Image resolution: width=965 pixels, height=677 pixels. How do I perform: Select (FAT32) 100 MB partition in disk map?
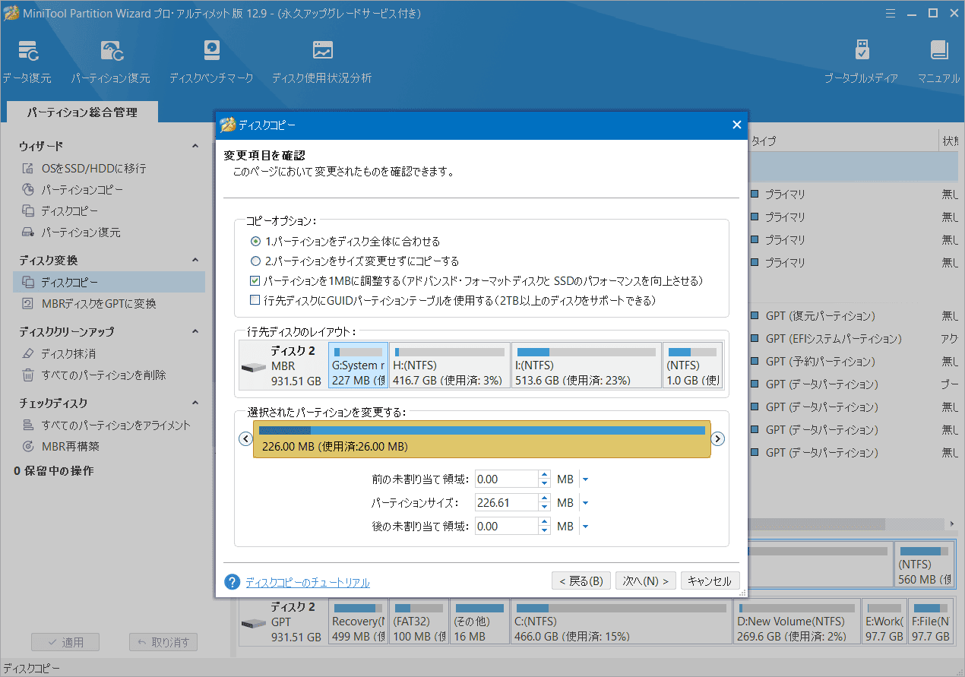419,622
